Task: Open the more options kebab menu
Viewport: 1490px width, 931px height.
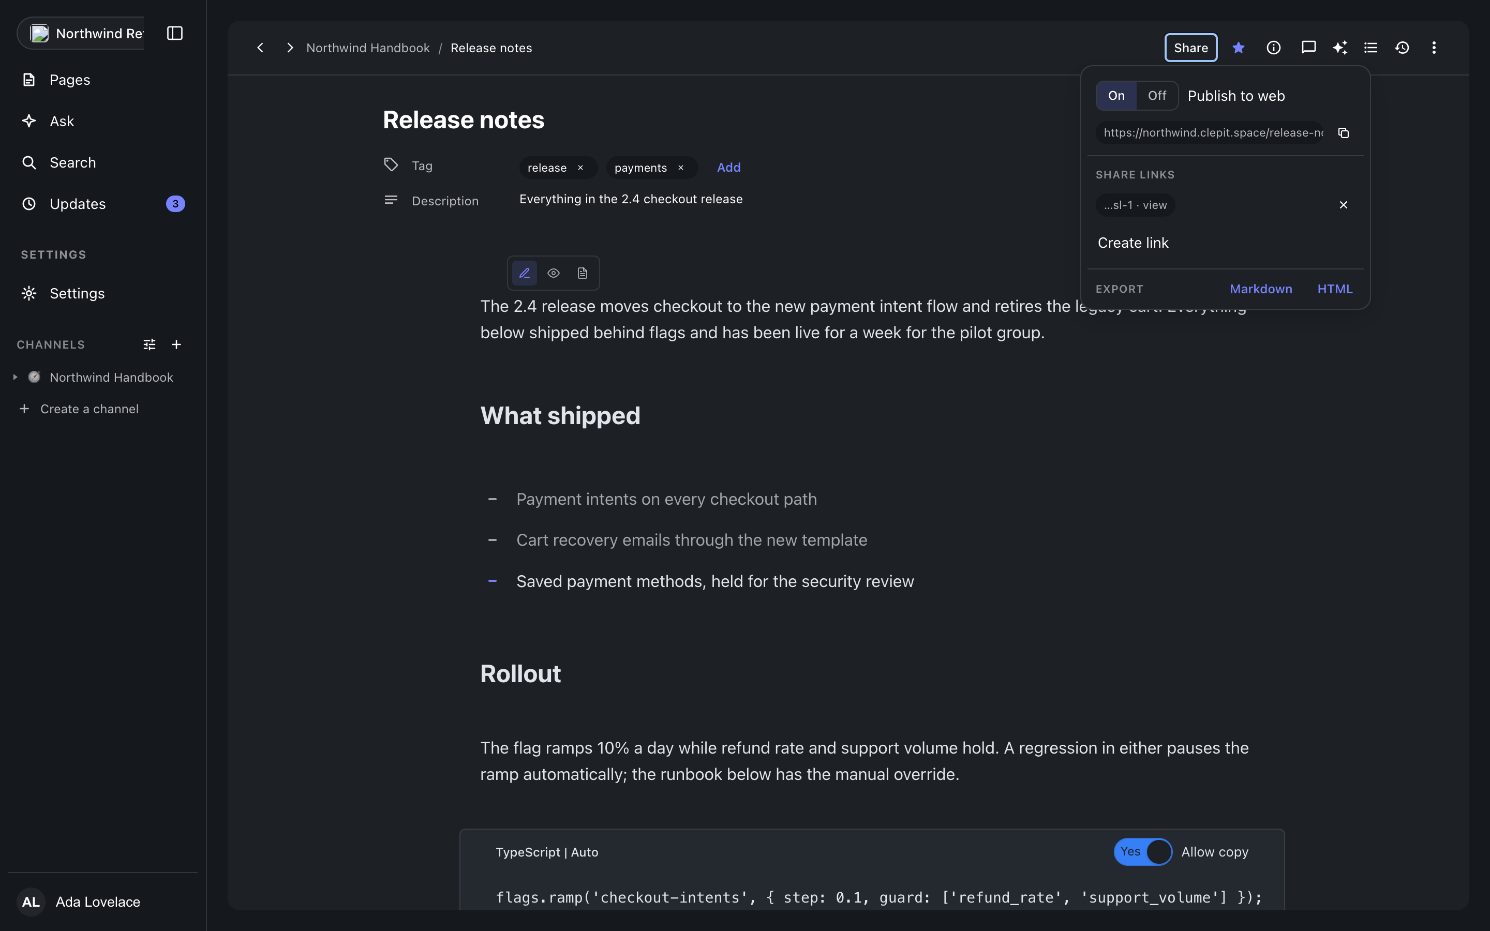Action: (x=1434, y=48)
